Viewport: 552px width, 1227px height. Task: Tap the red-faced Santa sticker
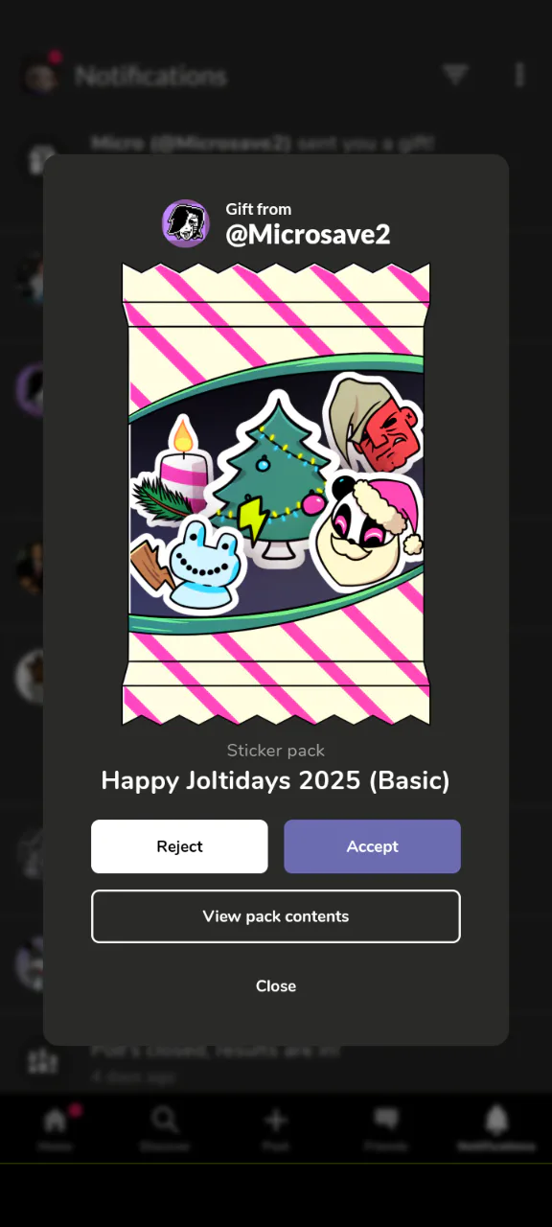tap(373, 425)
